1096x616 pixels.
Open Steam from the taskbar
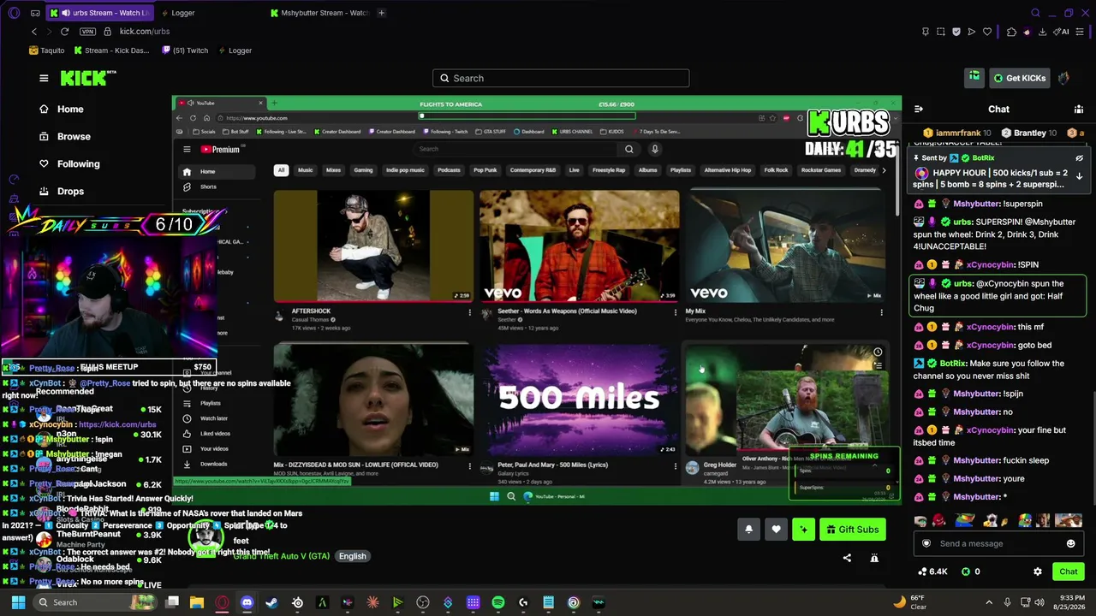[x=272, y=602]
